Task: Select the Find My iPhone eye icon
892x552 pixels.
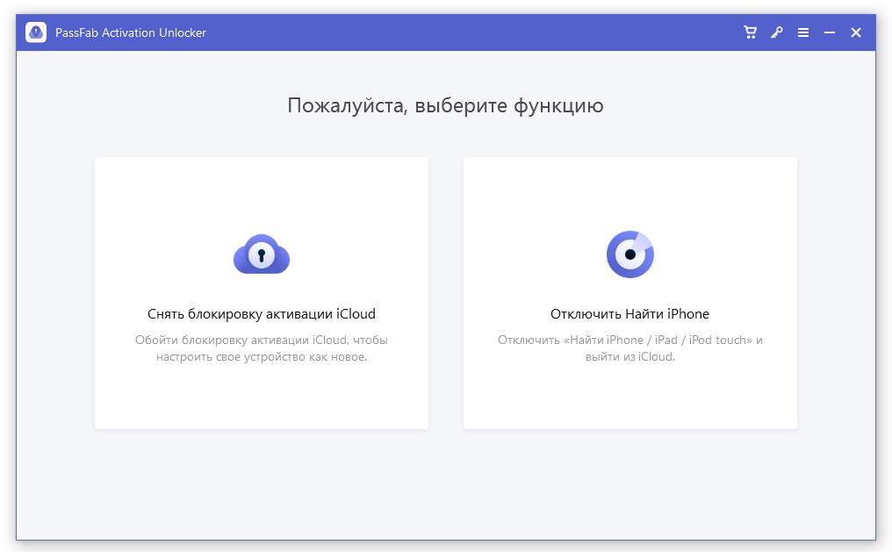Action: pos(629,254)
